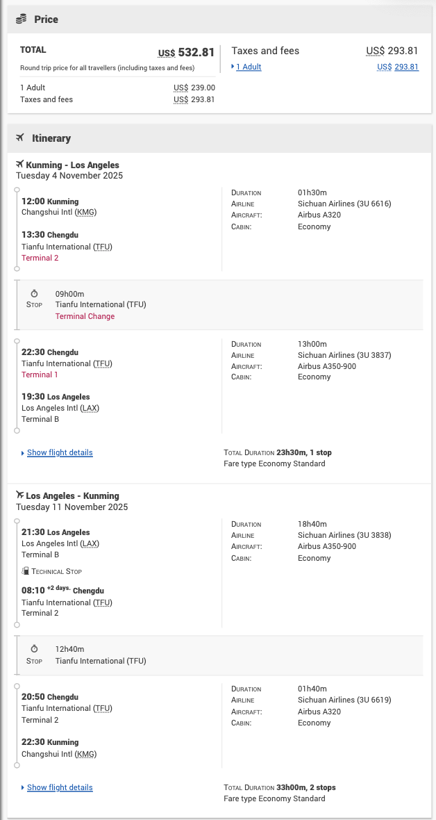Screen dimensions: 436x820
Task: Expand return flight details triangle arrow
Action: (x=23, y=788)
